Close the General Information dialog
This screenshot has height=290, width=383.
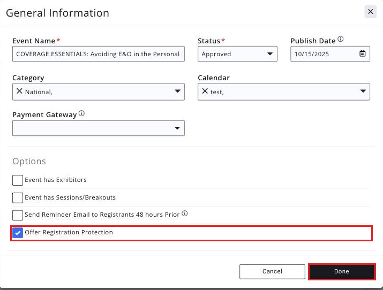tap(370, 11)
